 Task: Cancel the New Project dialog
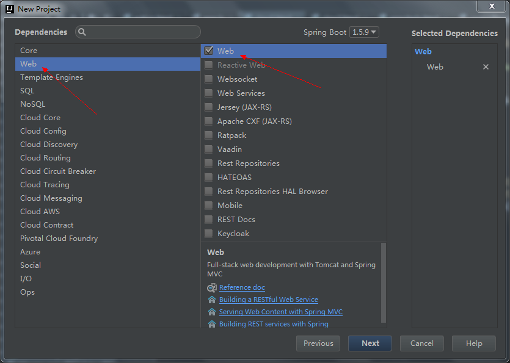421,343
